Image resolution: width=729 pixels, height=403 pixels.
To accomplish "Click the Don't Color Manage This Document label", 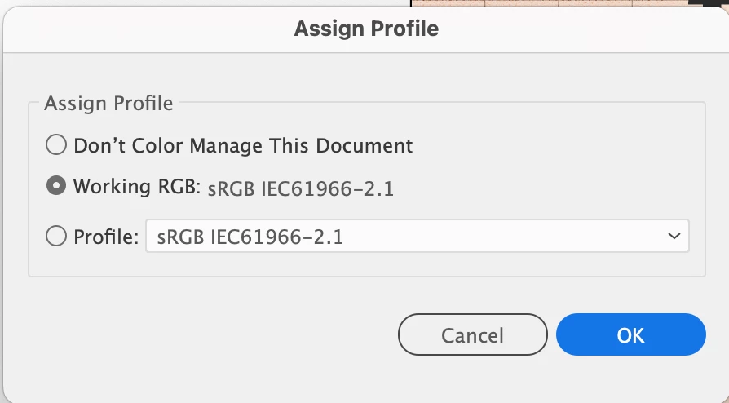I will coord(243,146).
